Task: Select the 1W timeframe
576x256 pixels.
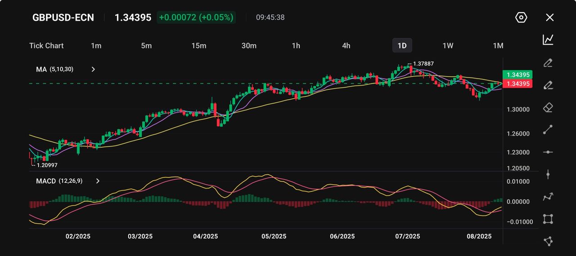Action: pyautogui.click(x=448, y=45)
